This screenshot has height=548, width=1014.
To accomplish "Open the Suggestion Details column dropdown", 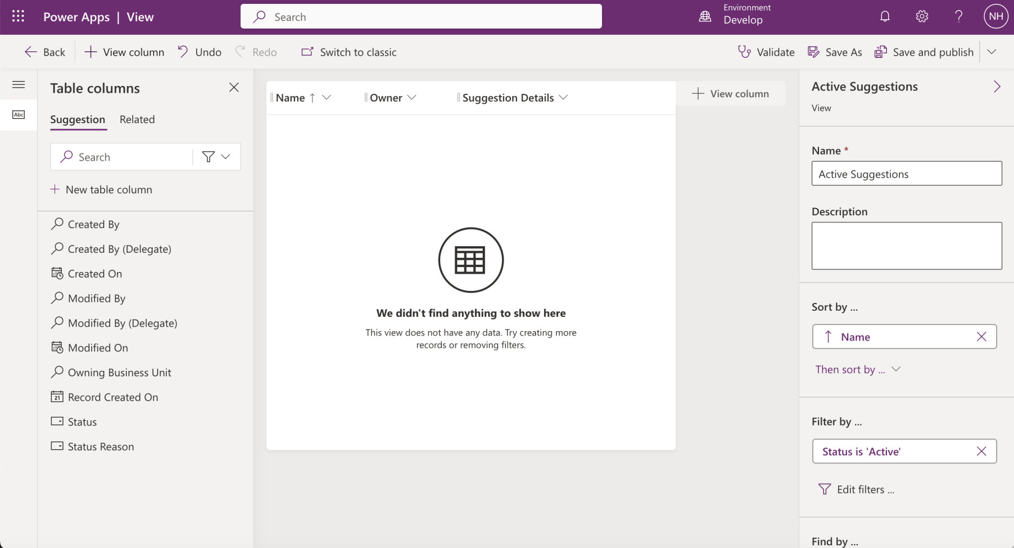I will [563, 98].
